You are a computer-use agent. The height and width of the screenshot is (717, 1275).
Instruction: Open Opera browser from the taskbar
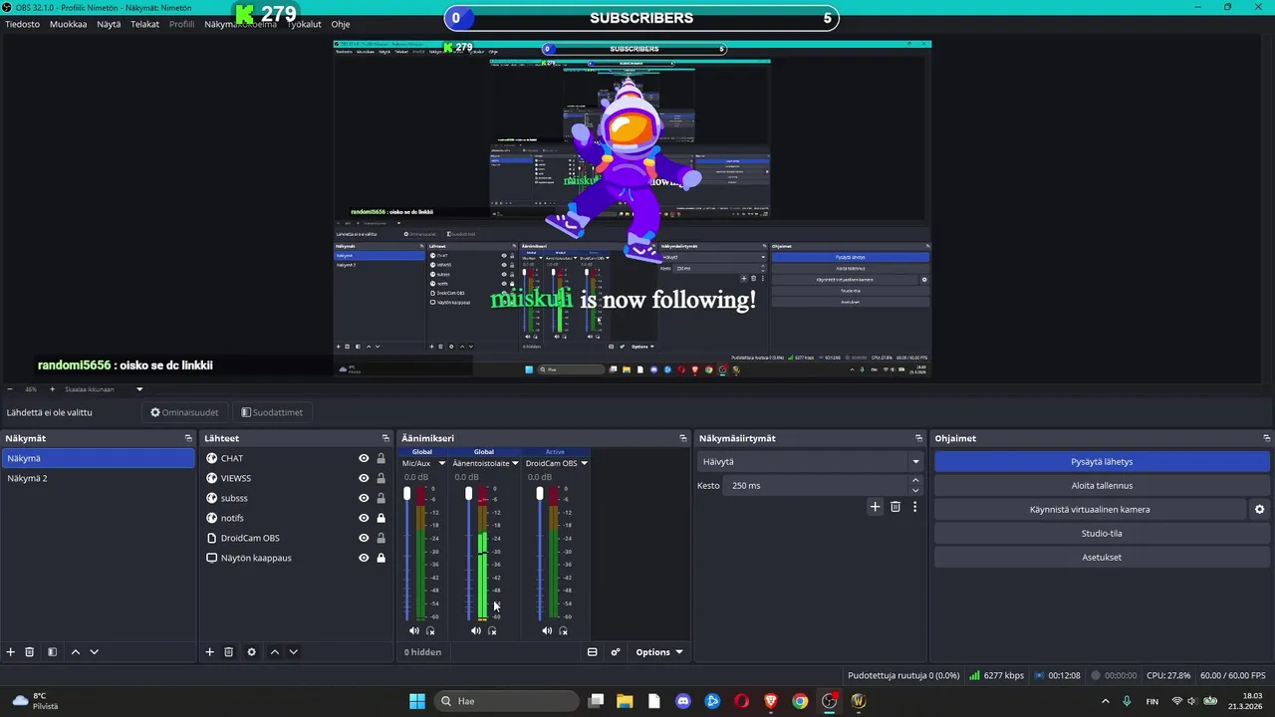point(741,701)
